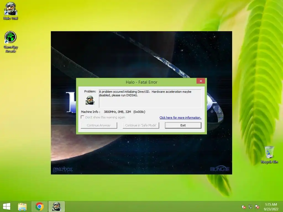Click the 'Machine Info :' label
Image resolution: width=283 pixels, height=212 pixels.
[90, 112]
